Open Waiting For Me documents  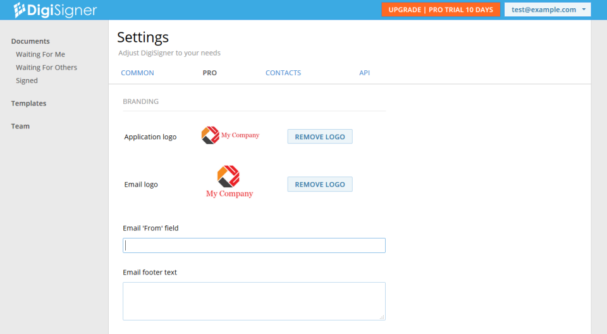click(40, 54)
